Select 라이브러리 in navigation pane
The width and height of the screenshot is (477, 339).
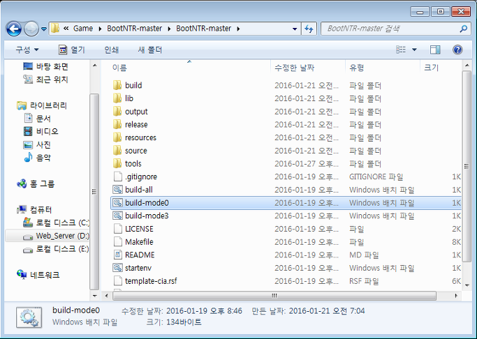coord(42,105)
